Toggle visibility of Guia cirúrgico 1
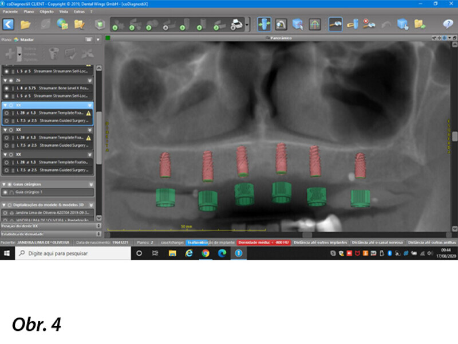This screenshot has width=458, height=344. point(6,192)
